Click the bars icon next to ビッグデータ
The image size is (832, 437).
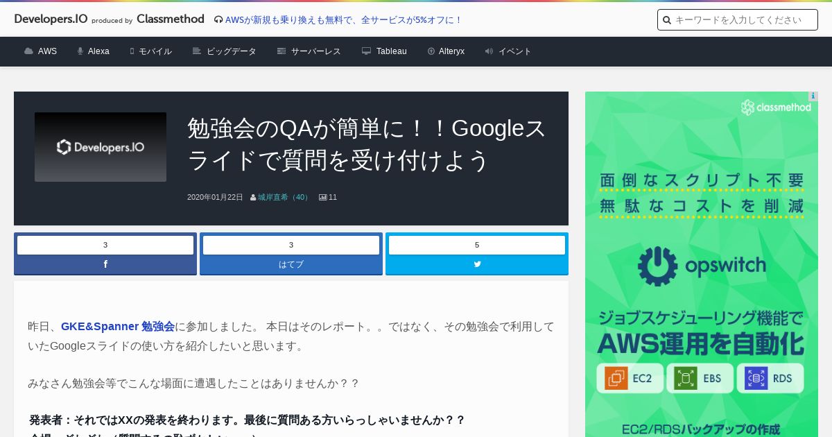point(197,51)
